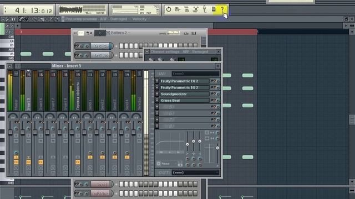Open empty effect slot 5 arrow menu
The height and width of the screenshot is (199, 355).
tap(157, 107)
